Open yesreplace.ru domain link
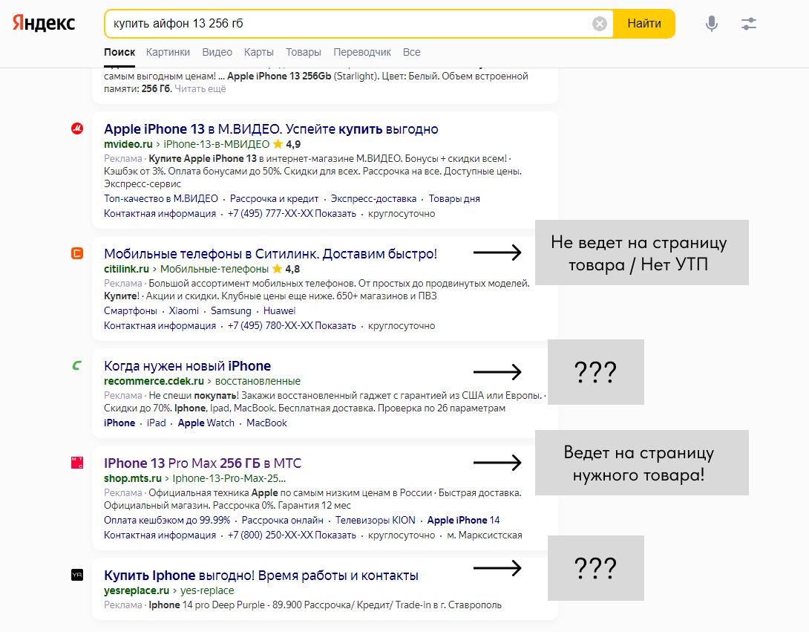 tap(137, 590)
